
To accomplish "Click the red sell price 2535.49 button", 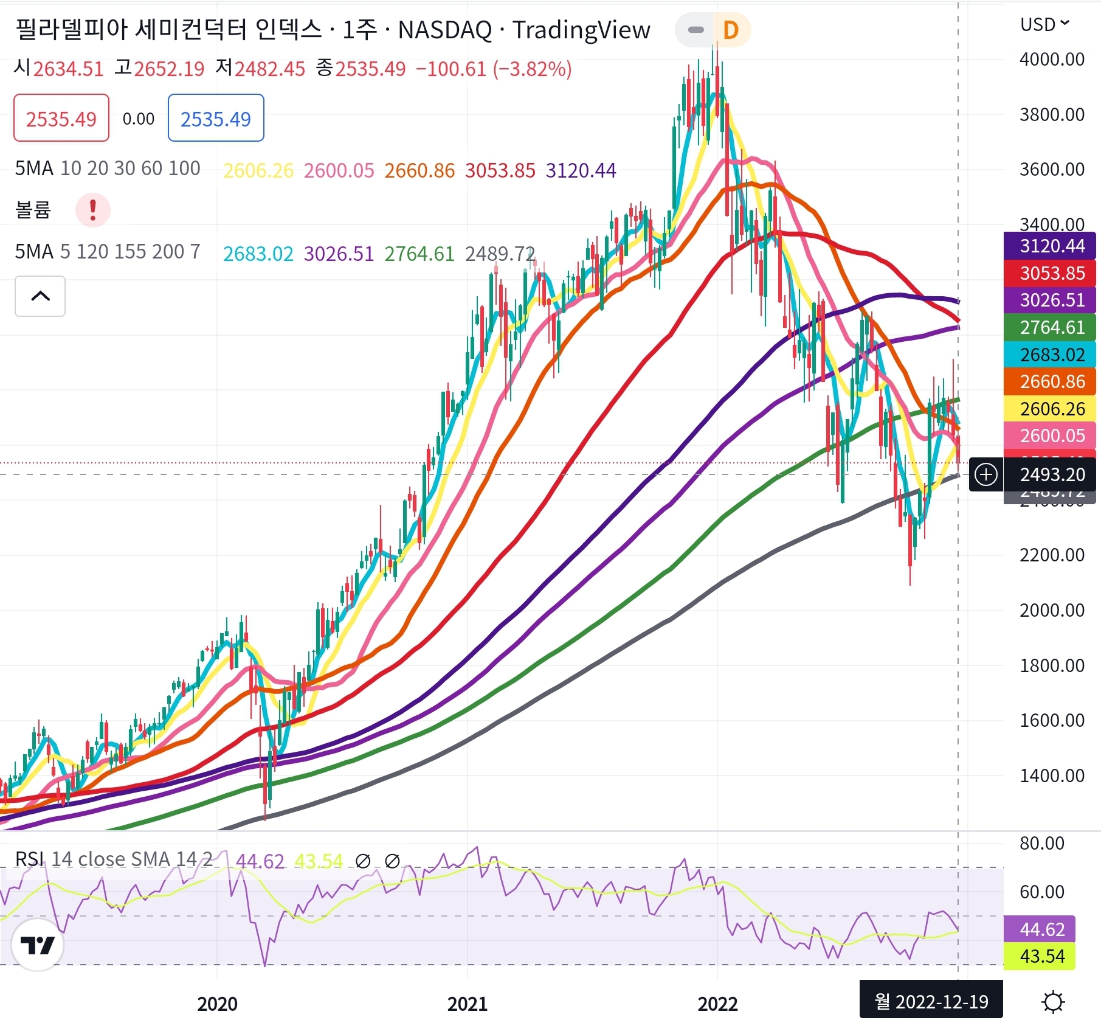I will (x=61, y=118).
